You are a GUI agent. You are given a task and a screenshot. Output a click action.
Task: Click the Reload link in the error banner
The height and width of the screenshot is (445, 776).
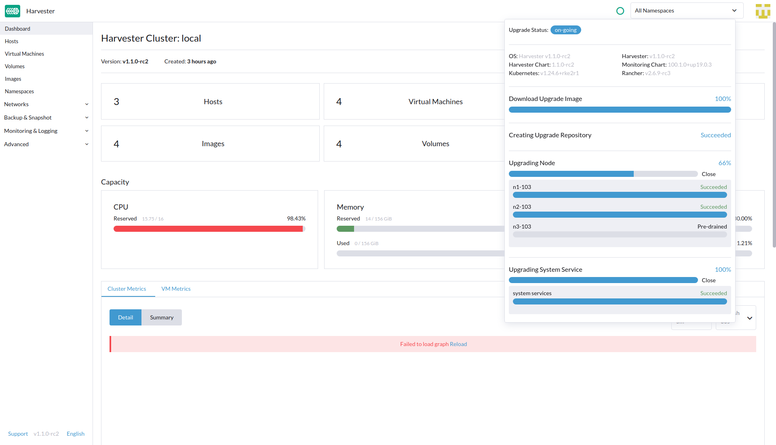(x=458, y=344)
